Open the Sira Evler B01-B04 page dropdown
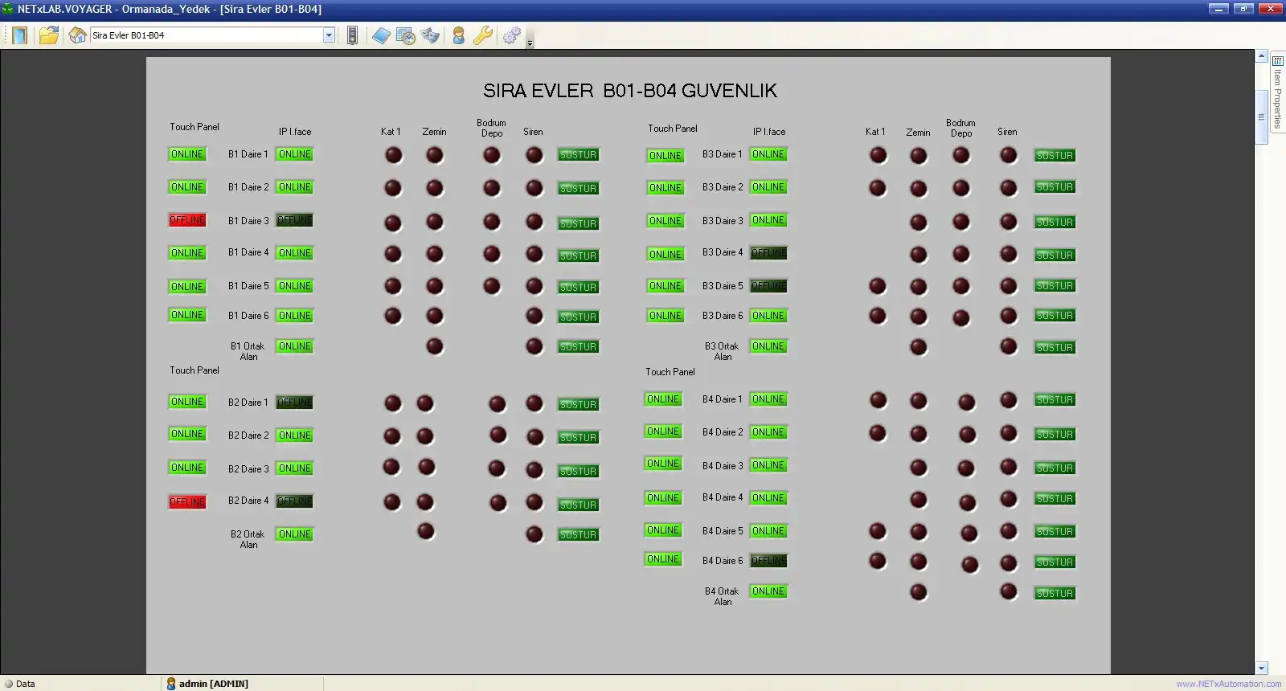This screenshot has width=1286, height=691. click(x=329, y=35)
